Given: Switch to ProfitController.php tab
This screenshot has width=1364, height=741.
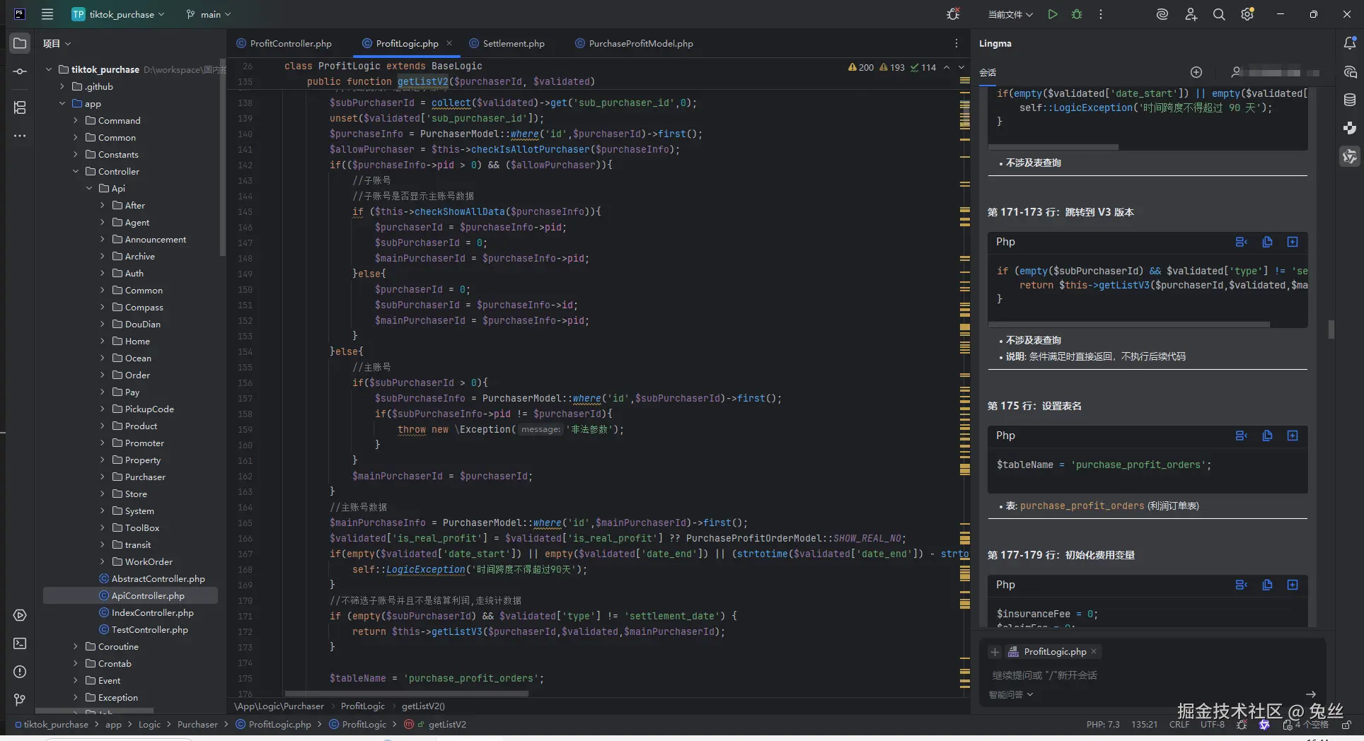Looking at the screenshot, I should click(290, 43).
